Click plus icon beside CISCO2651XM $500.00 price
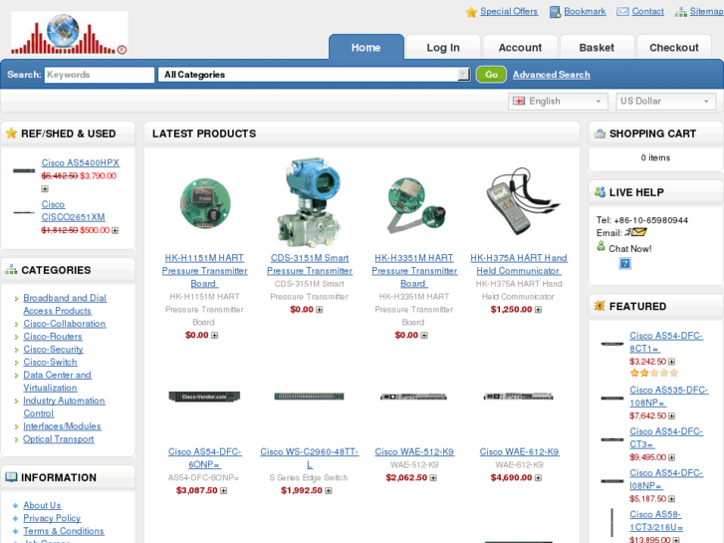724x543 pixels. click(115, 230)
